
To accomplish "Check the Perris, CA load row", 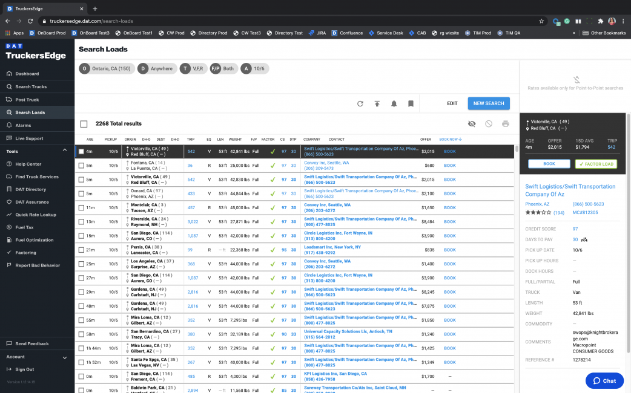I will [81, 250].
